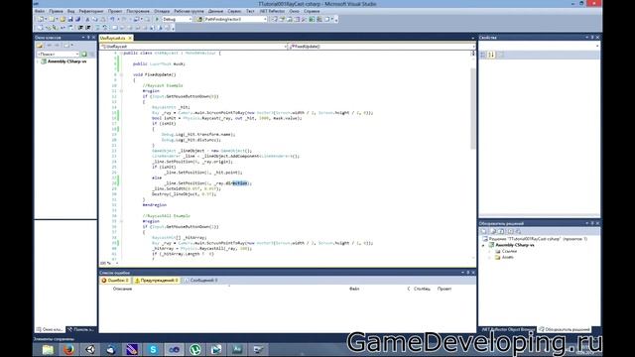Click the Open File toolbar icon
Viewport: 635px width, 357px height.
pos(63,19)
